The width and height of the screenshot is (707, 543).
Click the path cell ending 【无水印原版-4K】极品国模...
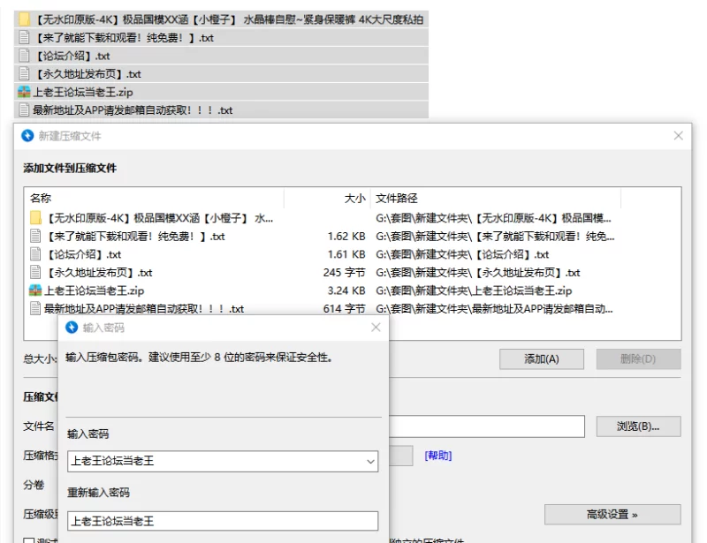(494, 219)
